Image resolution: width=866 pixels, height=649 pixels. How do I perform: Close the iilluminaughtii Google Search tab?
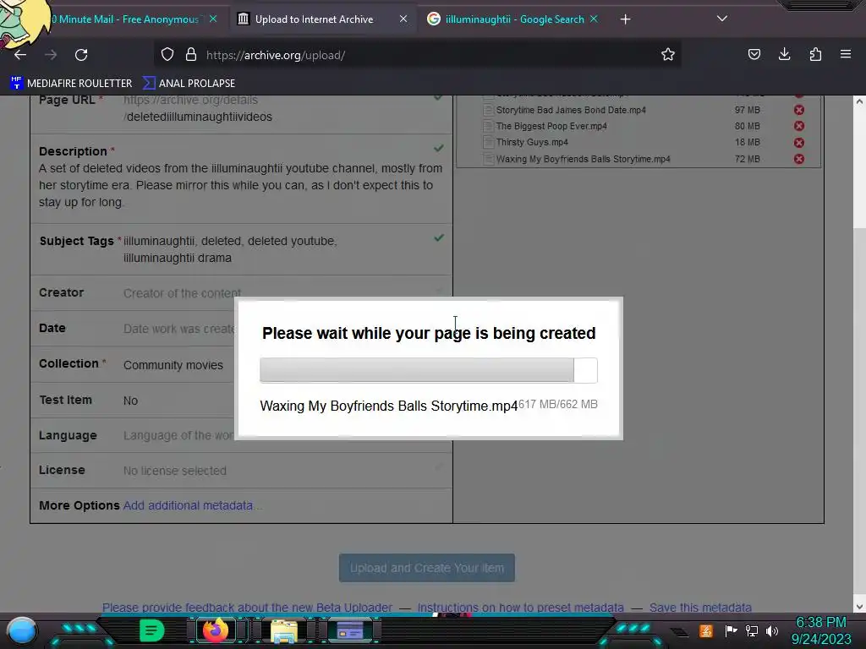coord(594,19)
